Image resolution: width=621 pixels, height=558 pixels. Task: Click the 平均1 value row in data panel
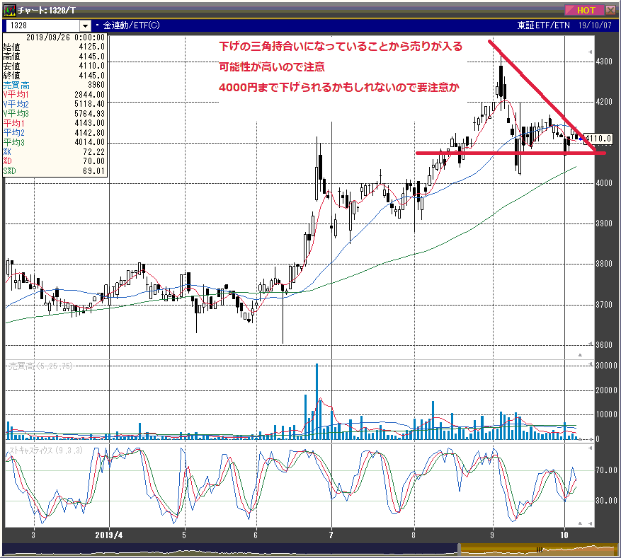(x=55, y=123)
